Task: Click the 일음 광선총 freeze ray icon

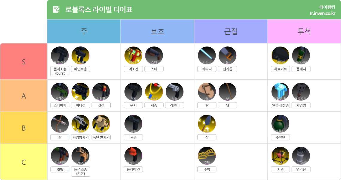Action: [x=280, y=92]
